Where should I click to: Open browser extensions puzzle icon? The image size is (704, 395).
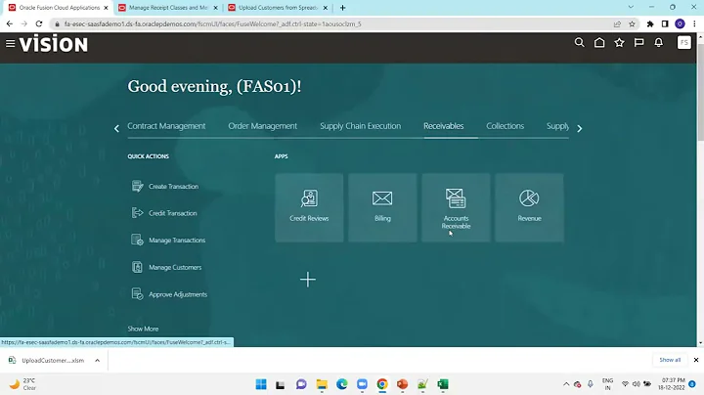(650, 23)
